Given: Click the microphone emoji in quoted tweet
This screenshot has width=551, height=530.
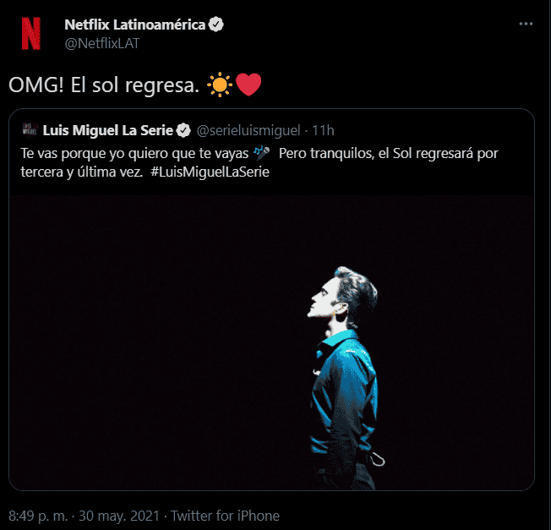Looking at the screenshot, I should tap(261, 153).
